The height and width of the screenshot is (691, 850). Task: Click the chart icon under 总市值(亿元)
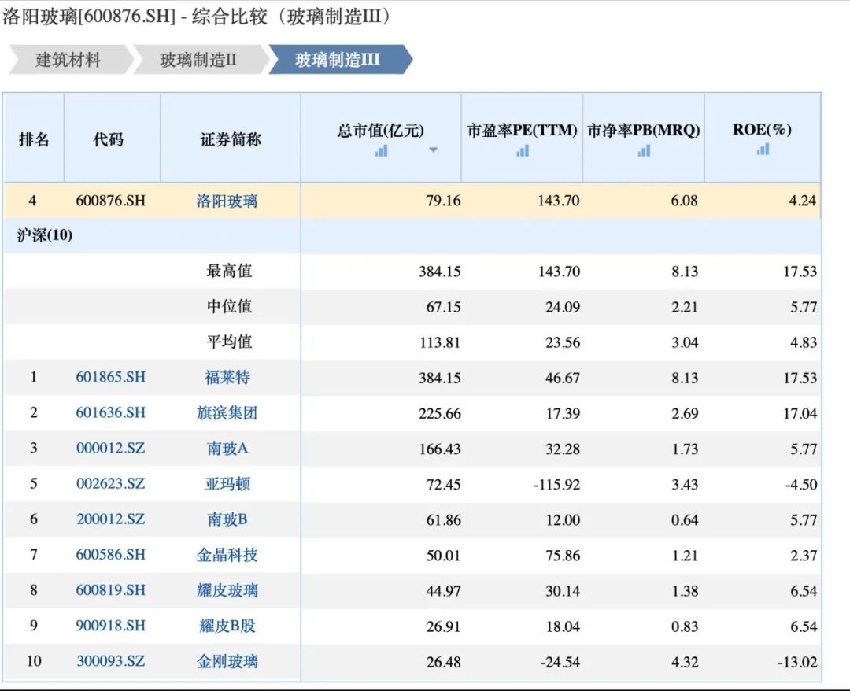point(381,150)
